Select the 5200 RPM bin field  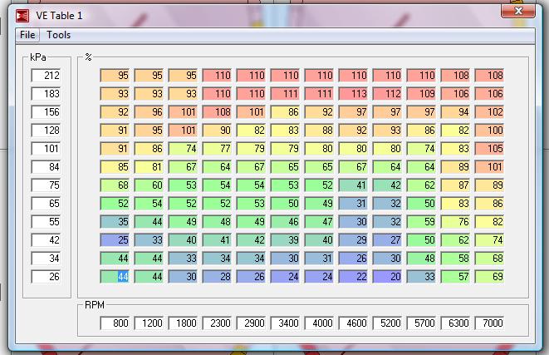pyautogui.click(x=387, y=323)
